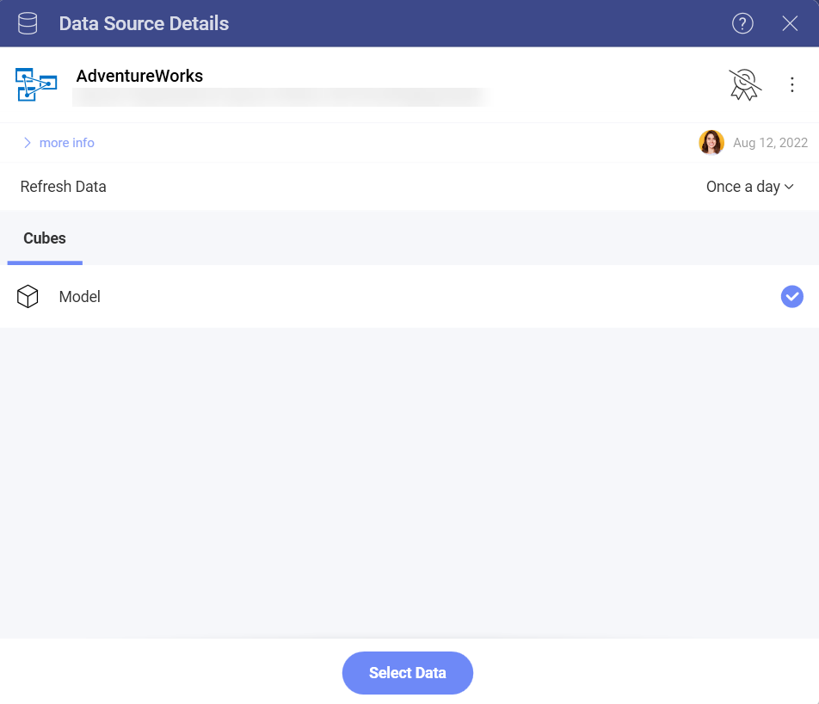
Task: Open help via the question mark icon
Action: click(742, 23)
